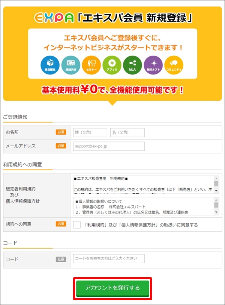Click scrollbar thumb in 利用規約 text box
This screenshot has height=305, width=225.
(x=216, y=184)
